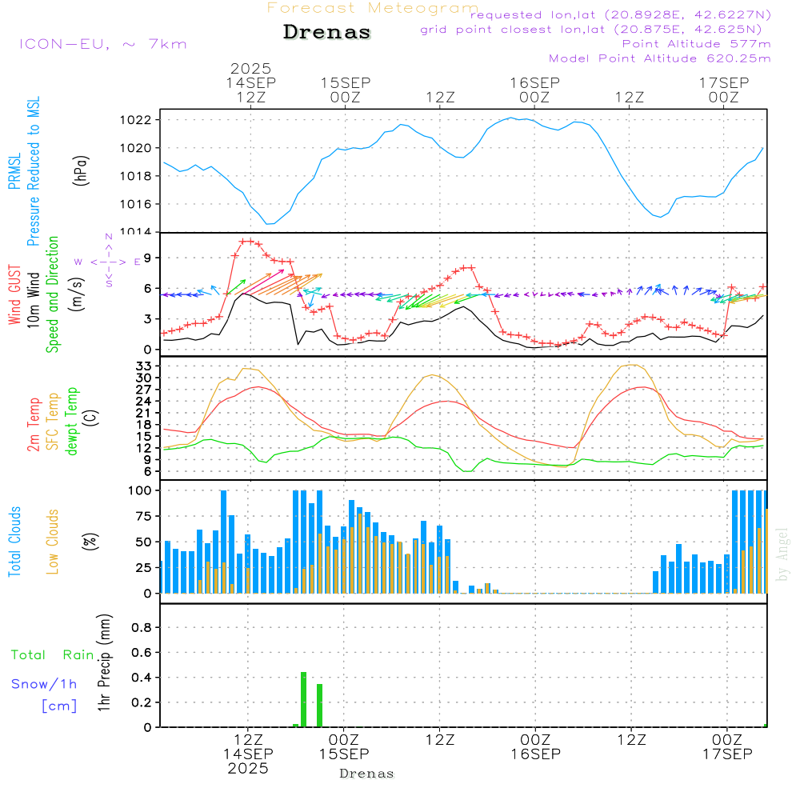800x800 pixels.
Task: Click 'Point Altitude 577m' text
Action: click(x=697, y=44)
